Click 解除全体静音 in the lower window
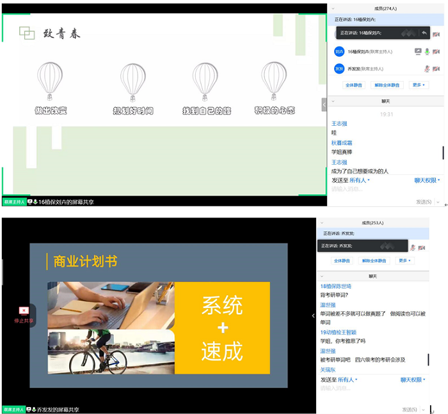 [374, 261]
